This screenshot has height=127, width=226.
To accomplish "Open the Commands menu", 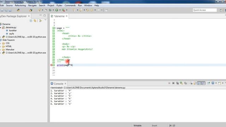I will pyautogui.click(x=70, y=6).
